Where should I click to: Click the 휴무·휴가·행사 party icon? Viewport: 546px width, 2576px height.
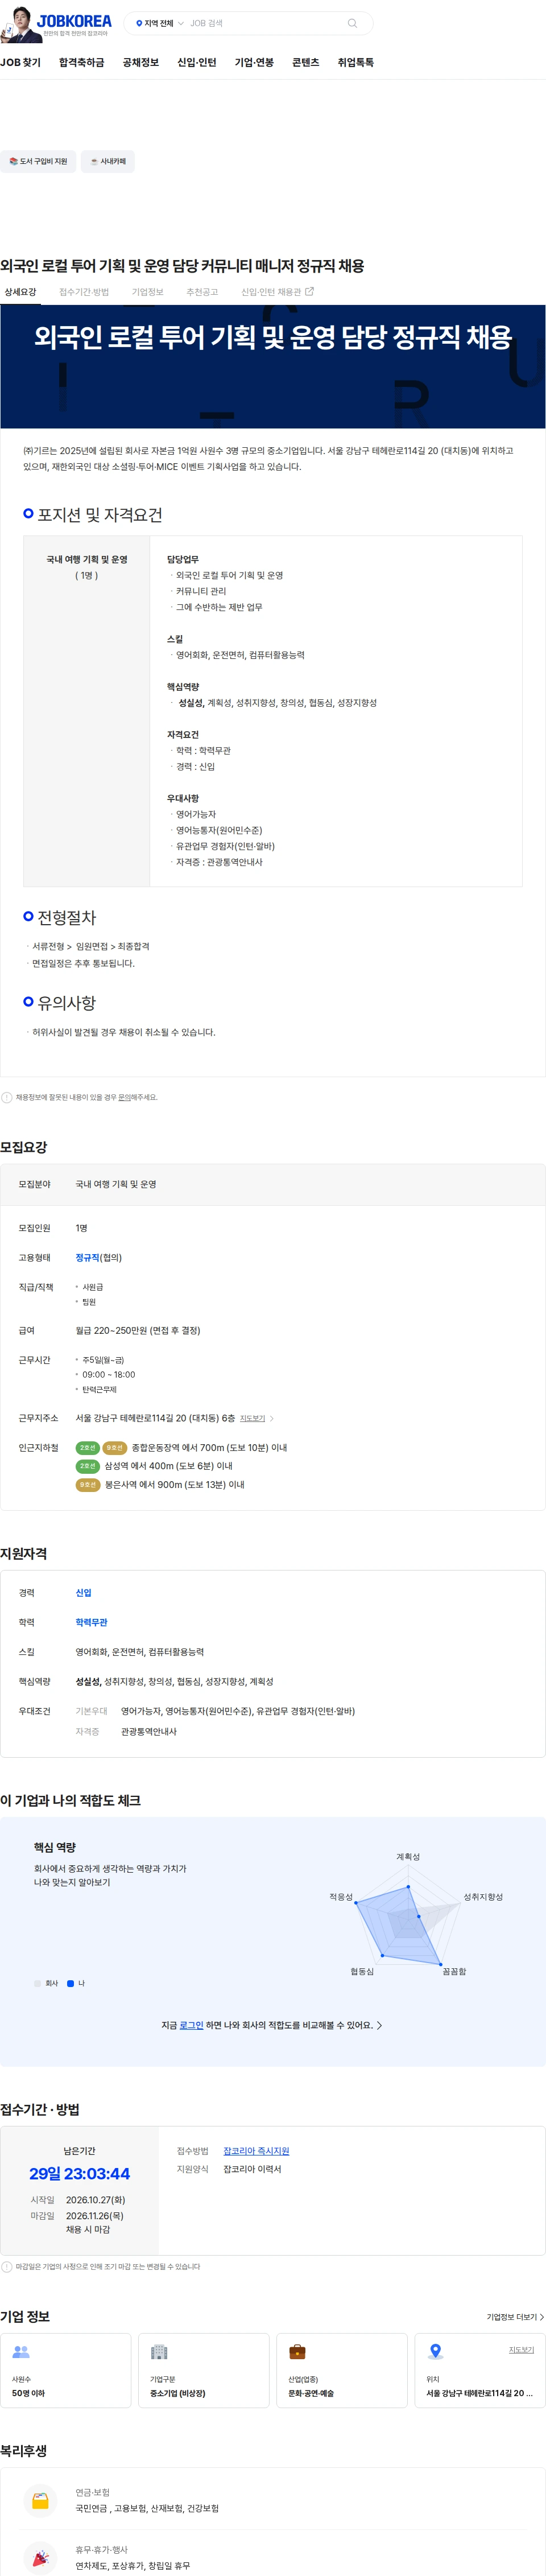(x=40, y=2558)
